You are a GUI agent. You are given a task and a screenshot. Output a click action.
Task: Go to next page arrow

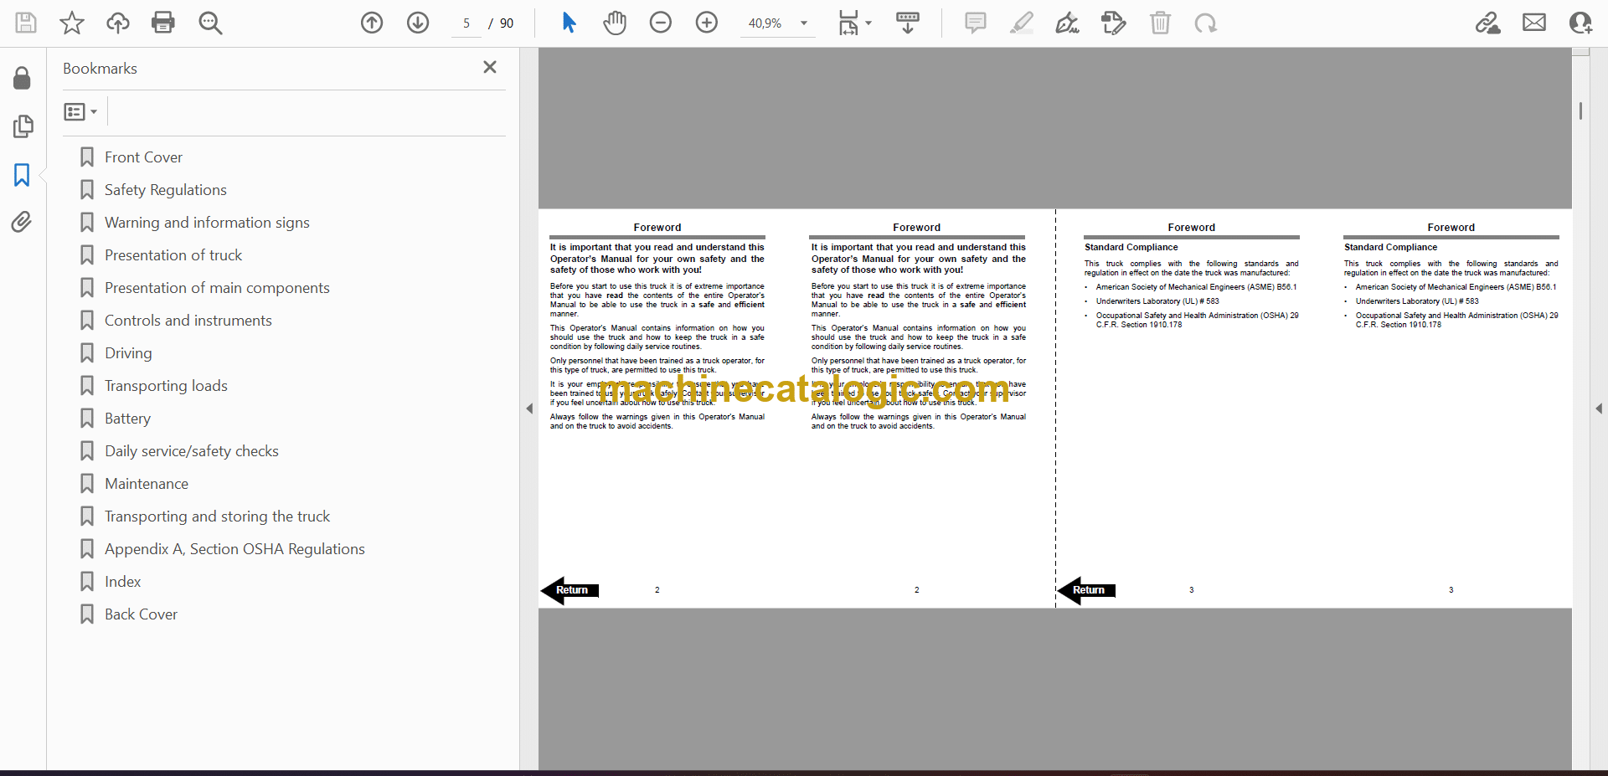418,23
